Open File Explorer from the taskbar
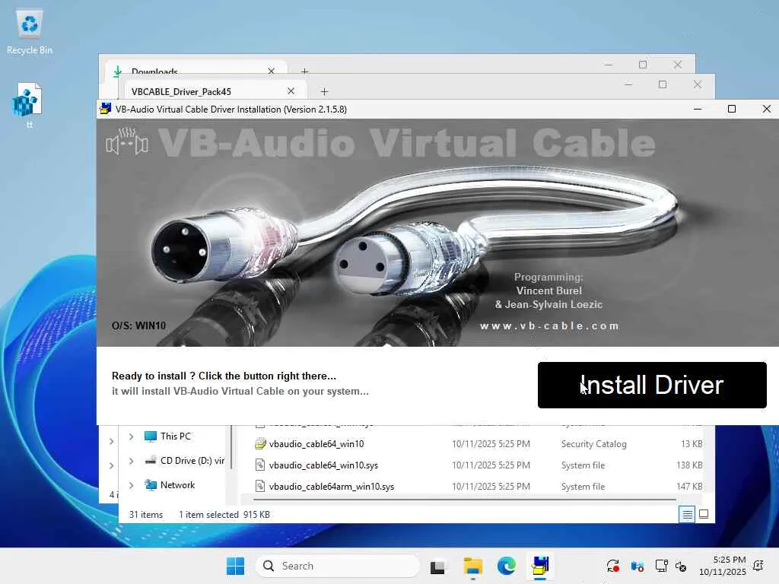 point(472,566)
